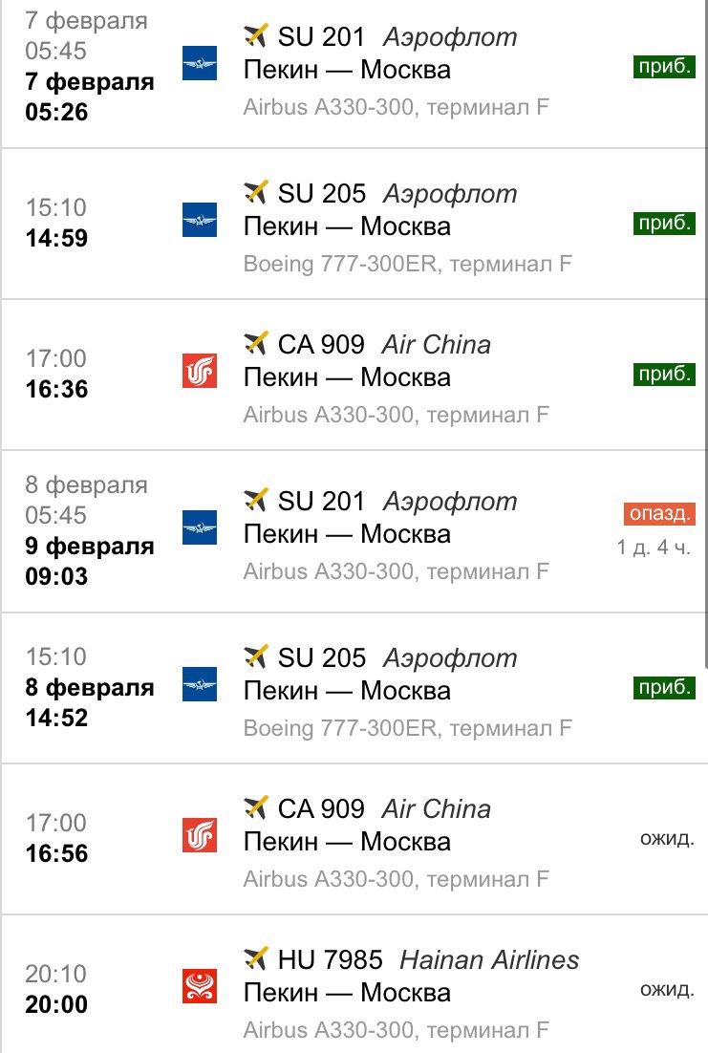Viewport: 708px width, 1053px height.
Task: Tap Aeroflot logo for SU 205 arriving 14:59
Action: click(200, 220)
